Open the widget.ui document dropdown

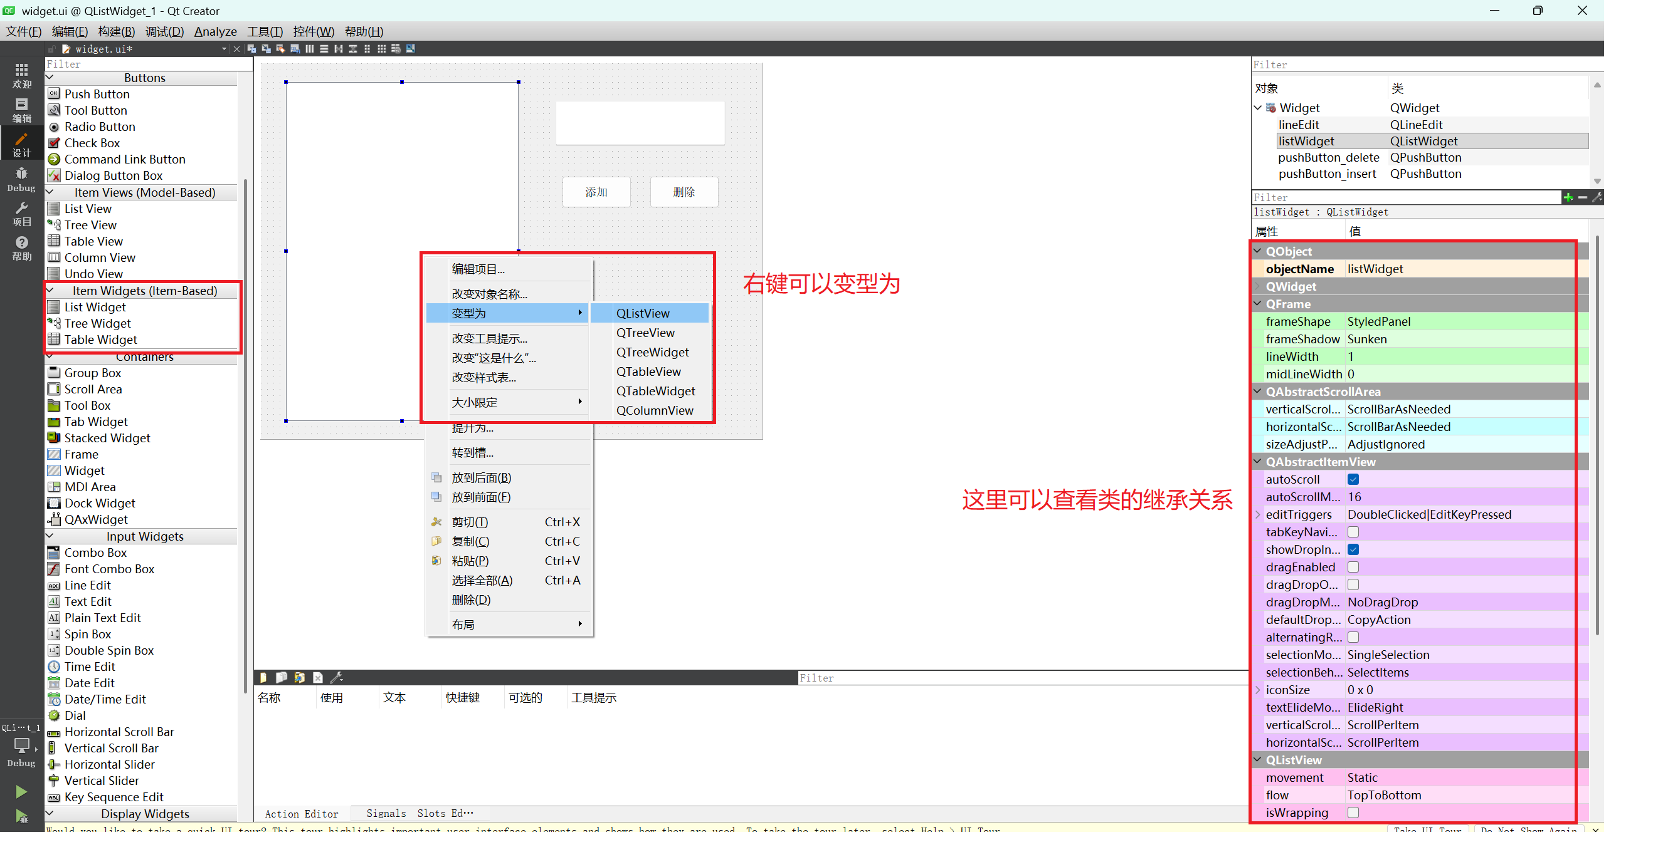tap(224, 49)
